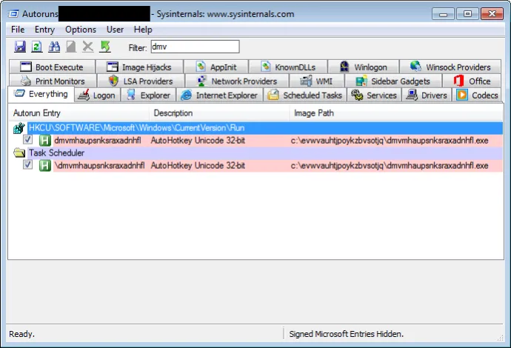Click the Jump to Entry green arrow icon
This screenshot has height=348, width=511.
click(x=105, y=47)
